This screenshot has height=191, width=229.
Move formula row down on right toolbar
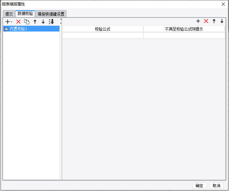pyautogui.click(x=222, y=21)
